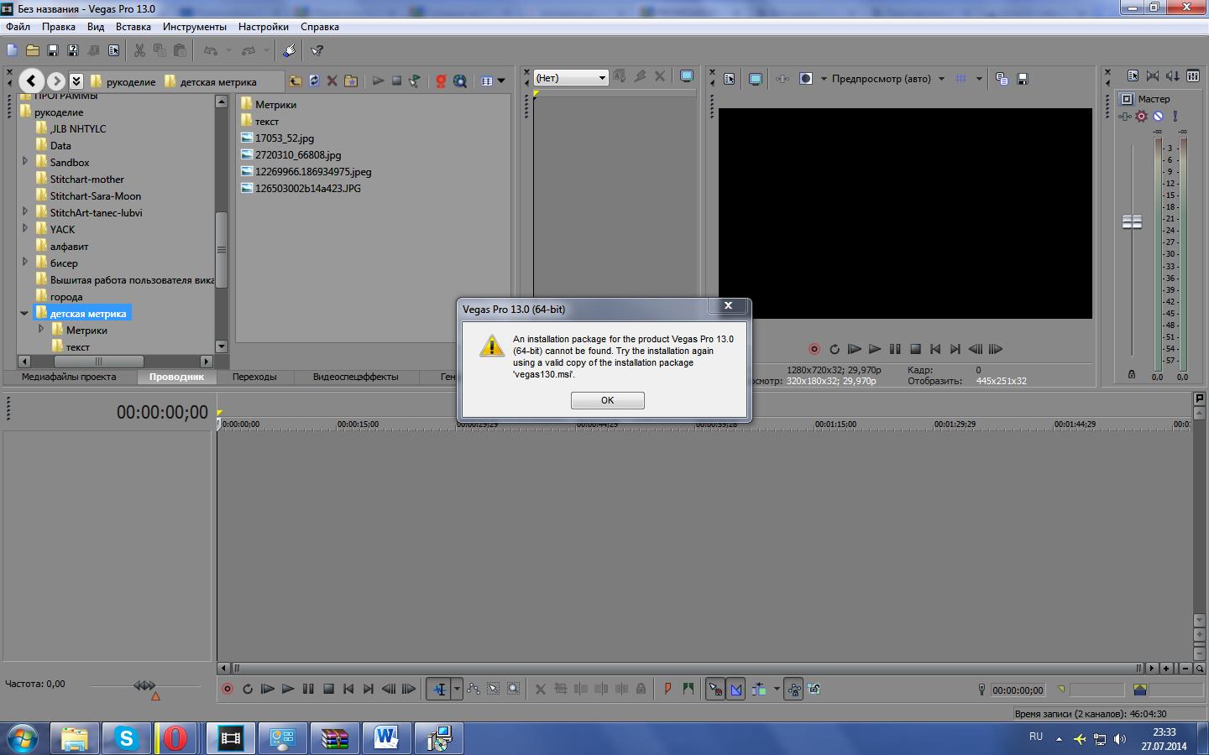Insert a region on the timeline

coord(688,690)
